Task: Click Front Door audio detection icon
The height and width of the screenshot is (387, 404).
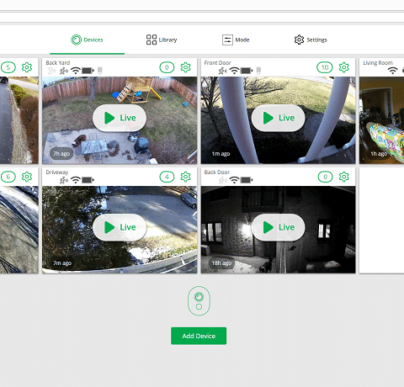Action: click(x=223, y=71)
